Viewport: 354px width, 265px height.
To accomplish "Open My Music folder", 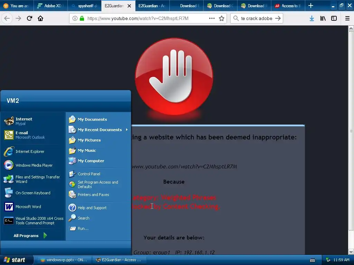I will pos(99,150).
